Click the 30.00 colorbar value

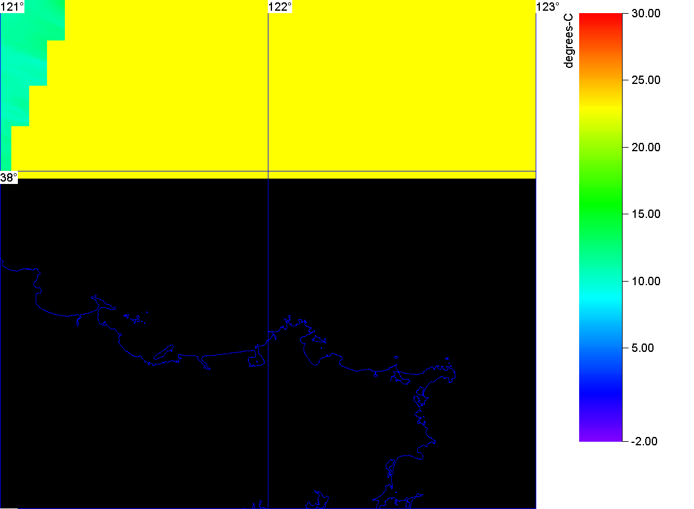(x=646, y=13)
